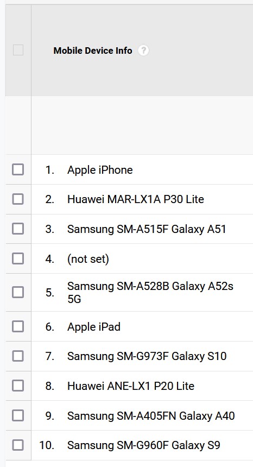253x467 pixels.
Task: Click the Samsung SM-A515F Galaxy A51 link
Action: 147,229
